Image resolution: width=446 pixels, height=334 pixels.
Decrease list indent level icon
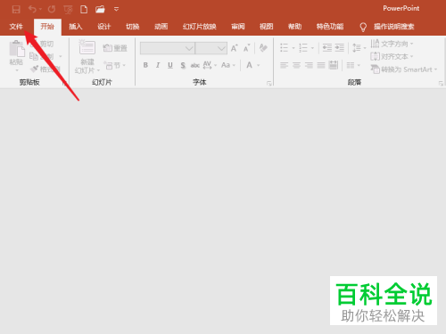[x=327, y=48]
